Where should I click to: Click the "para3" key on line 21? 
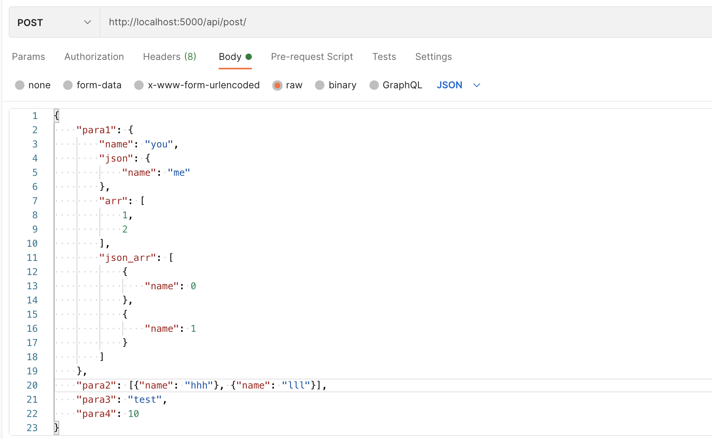(96, 400)
